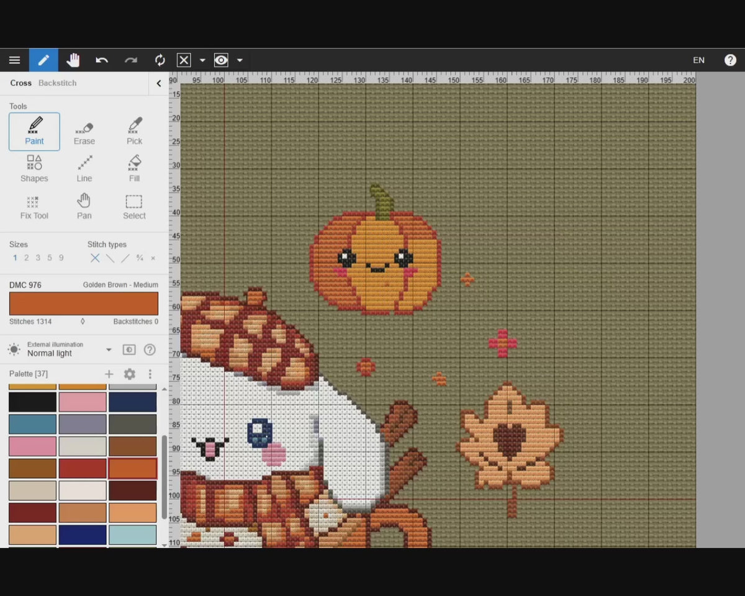This screenshot has width=745, height=596.
Task: Select the royal blue palette swatch
Action: tap(83, 535)
